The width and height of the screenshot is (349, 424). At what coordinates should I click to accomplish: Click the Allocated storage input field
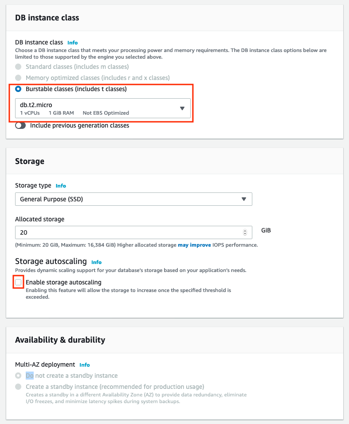[x=133, y=232]
